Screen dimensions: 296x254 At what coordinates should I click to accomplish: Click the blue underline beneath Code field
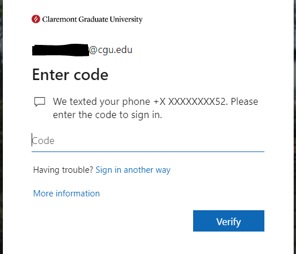coord(148,151)
